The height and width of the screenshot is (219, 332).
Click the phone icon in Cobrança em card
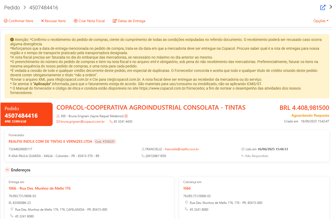click(x=186, y=209)
